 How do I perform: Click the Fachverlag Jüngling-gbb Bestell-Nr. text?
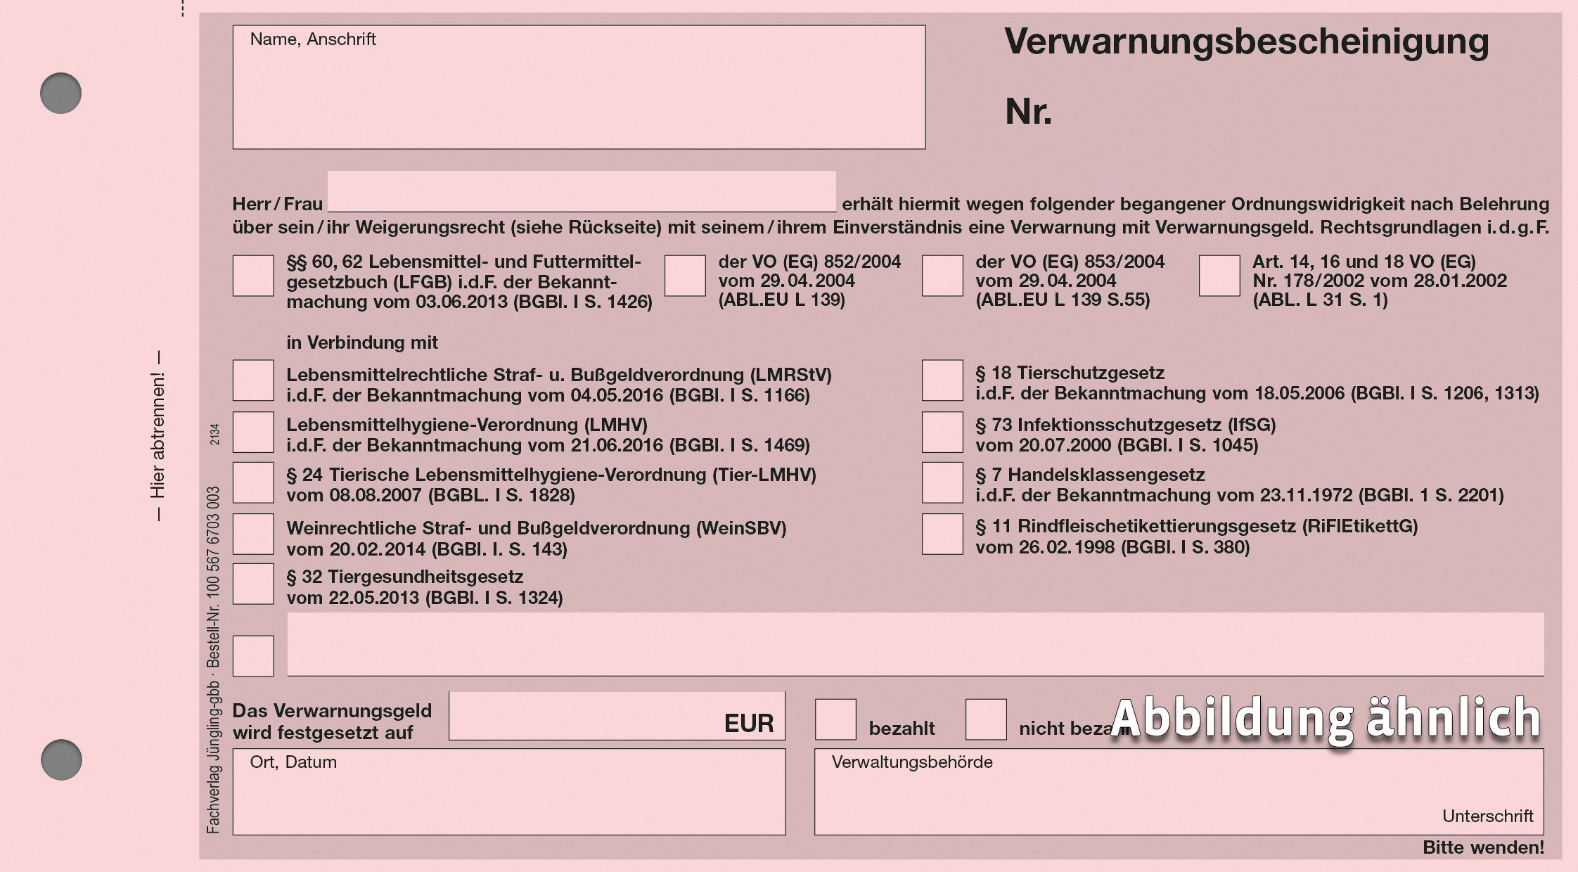click(x=213, y=660)
